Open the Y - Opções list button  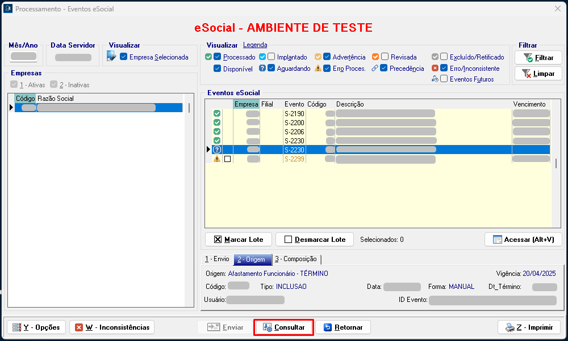[36, 327]
